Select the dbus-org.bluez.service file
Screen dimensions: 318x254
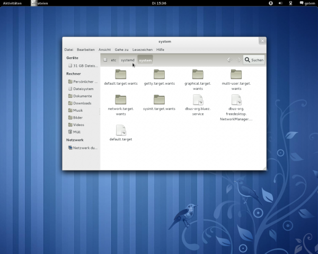click(198, 99)
